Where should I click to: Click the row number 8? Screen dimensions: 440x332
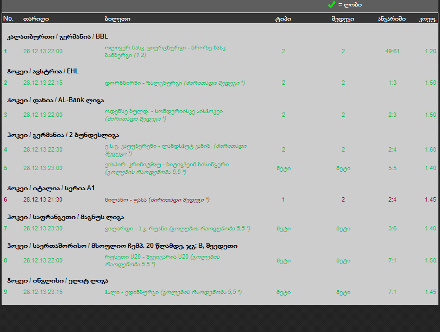5,260
